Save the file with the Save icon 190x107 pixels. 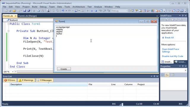pyautogui.click(x=25, y=11)
